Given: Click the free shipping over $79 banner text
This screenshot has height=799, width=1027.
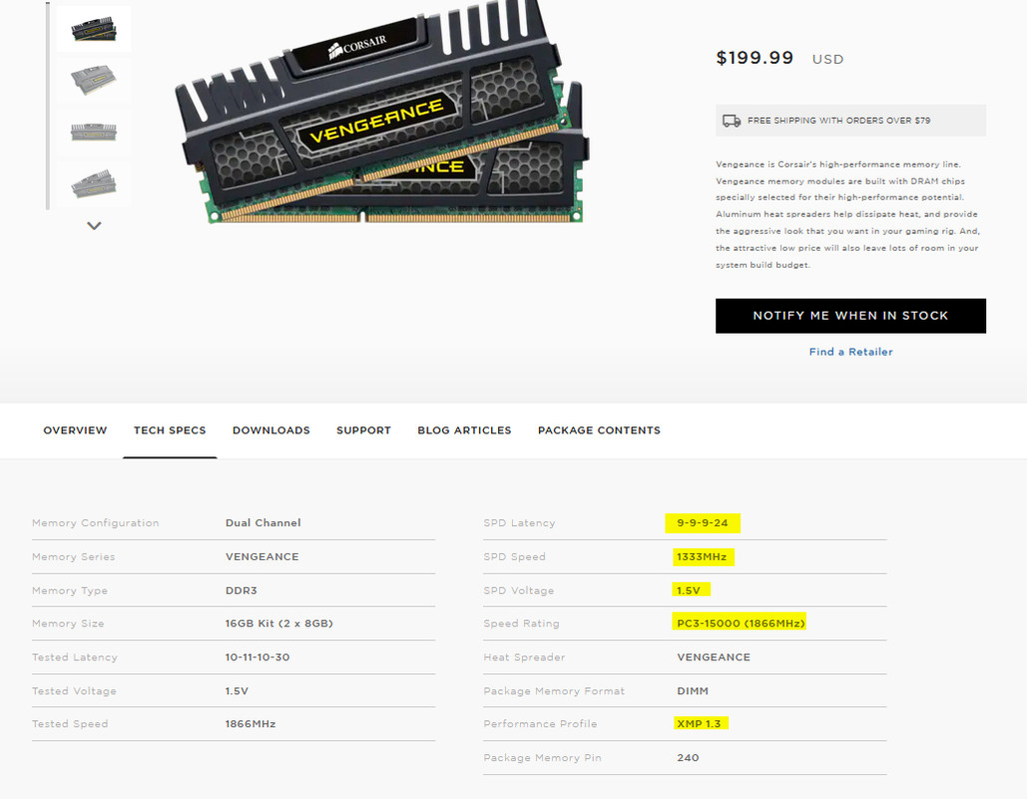Looking at the screenshot, I should pos(838,121).
